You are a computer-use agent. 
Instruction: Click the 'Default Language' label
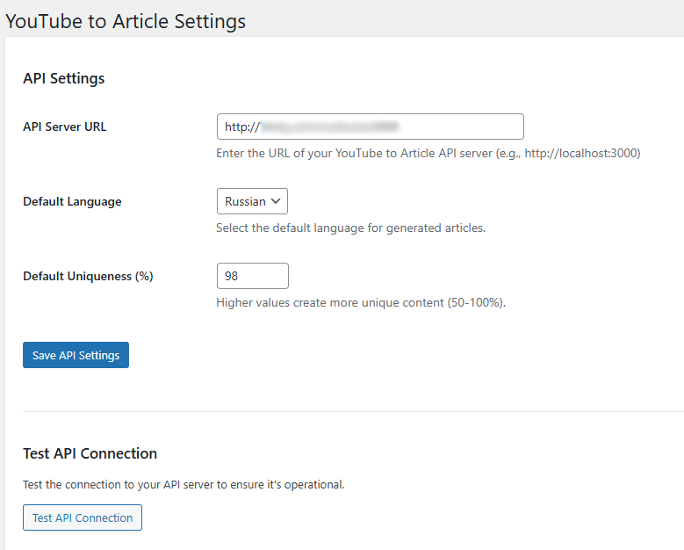pos(72,202)
